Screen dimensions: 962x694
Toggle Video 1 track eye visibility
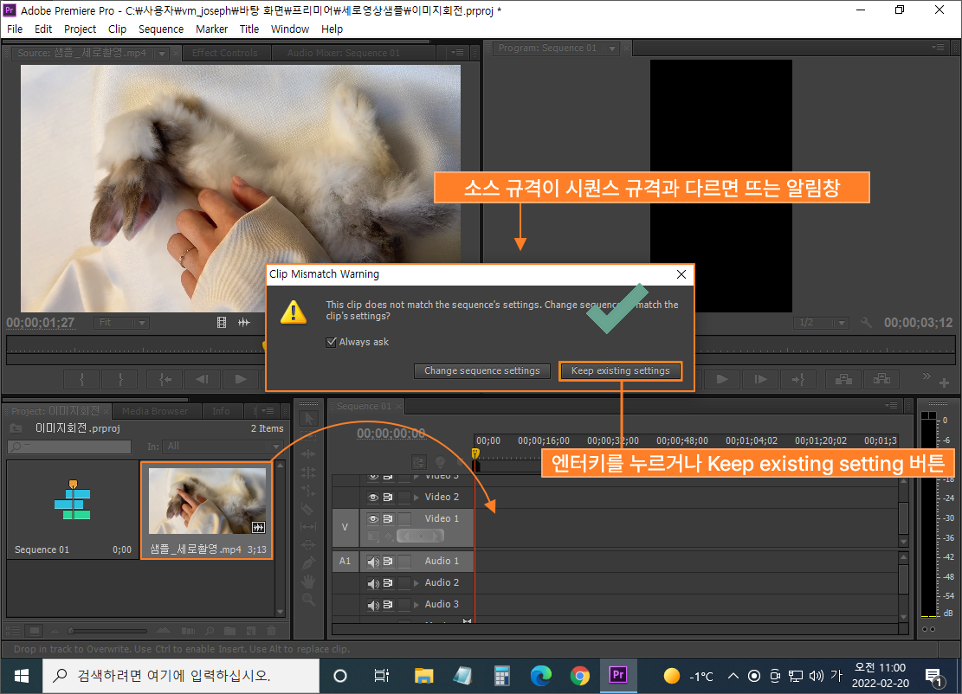point(373,518)
